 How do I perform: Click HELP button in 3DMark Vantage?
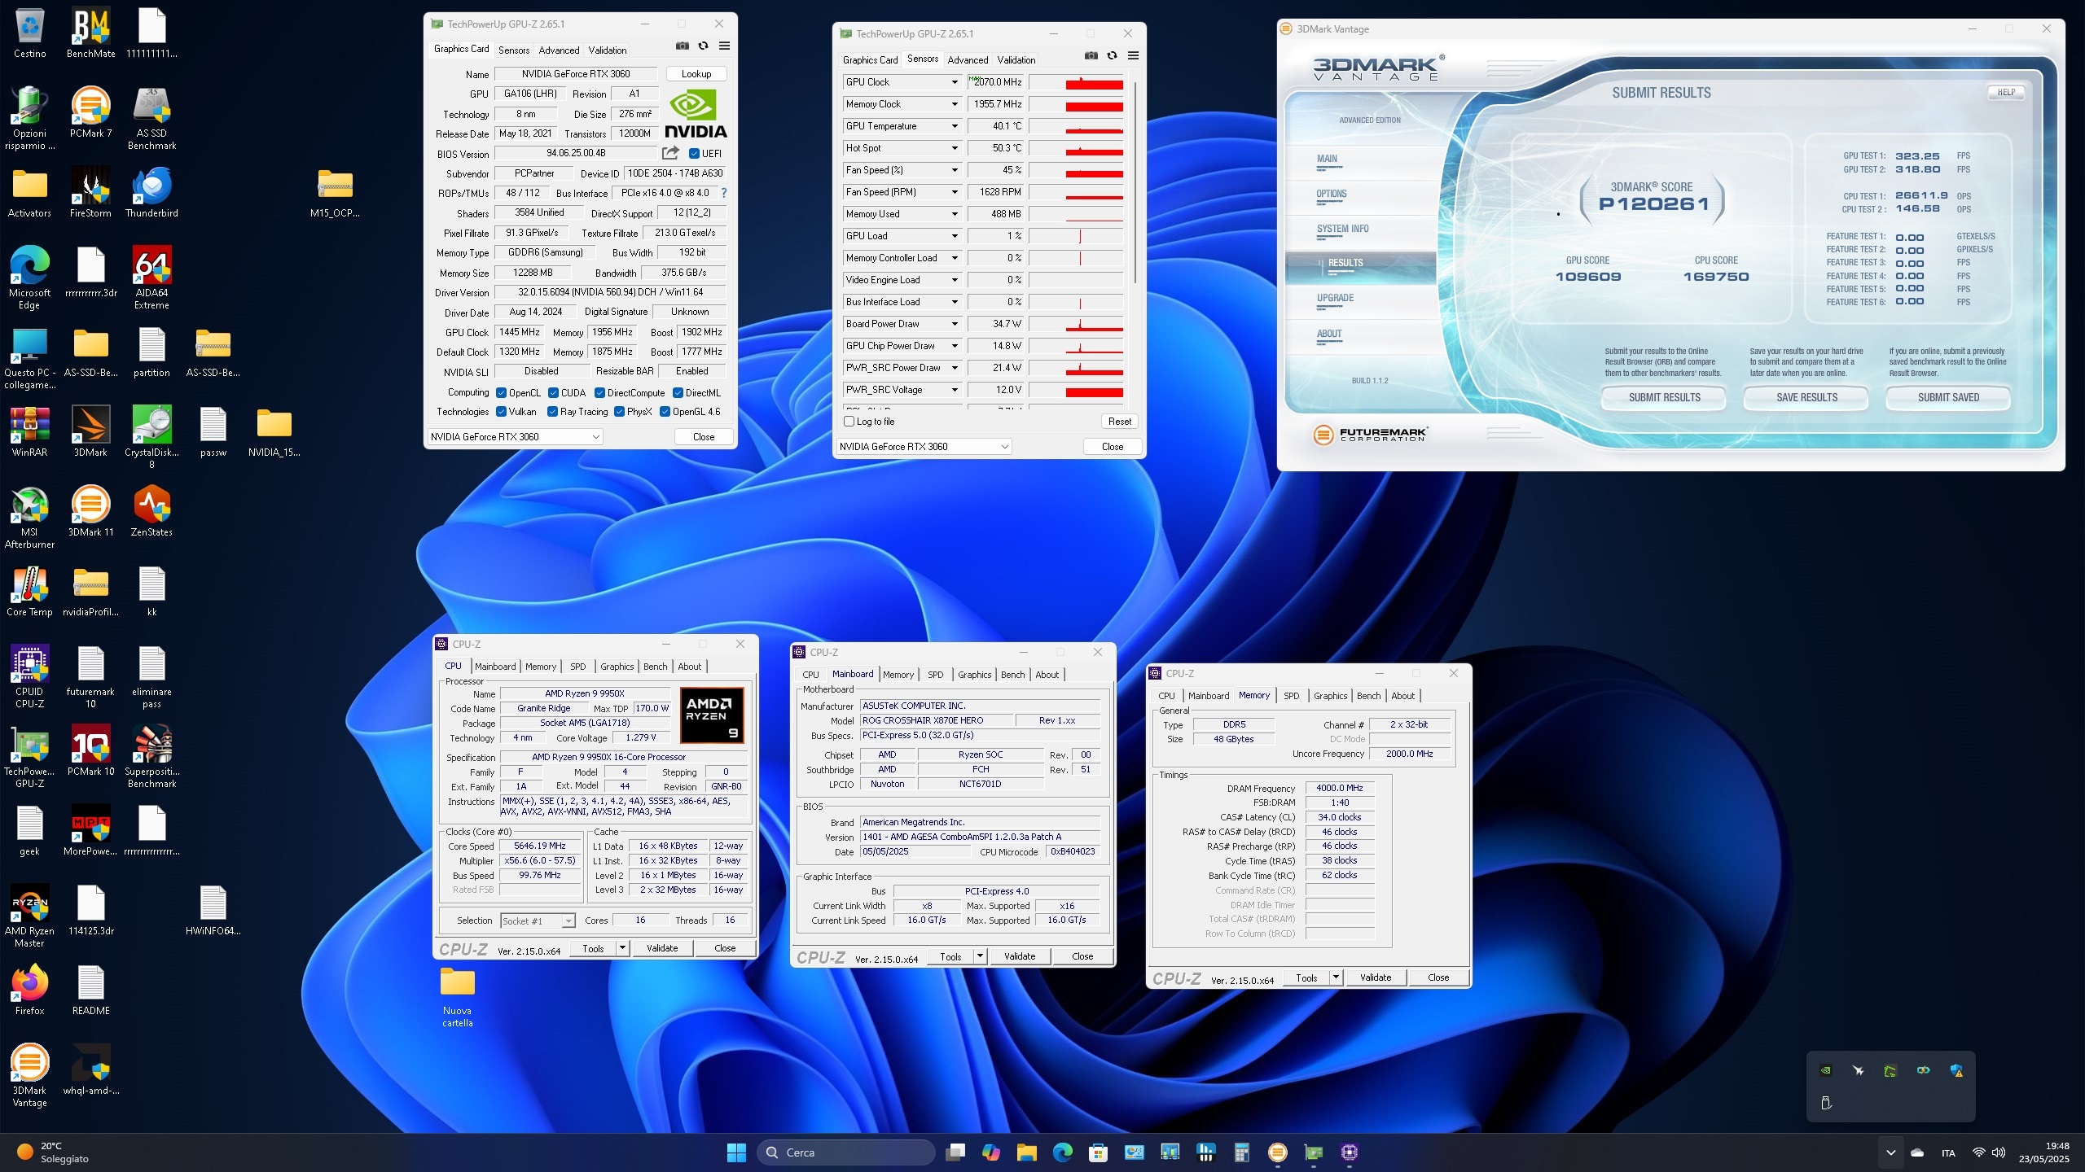[x=2006, y=92]
